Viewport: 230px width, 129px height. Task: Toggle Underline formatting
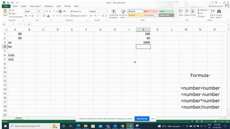pyautogui.click(x=32, y=16)
